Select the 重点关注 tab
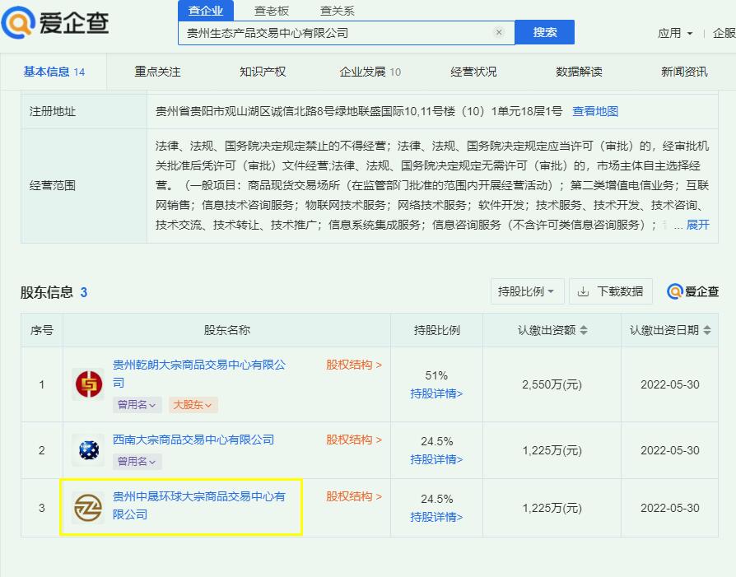 coord(158,72)
